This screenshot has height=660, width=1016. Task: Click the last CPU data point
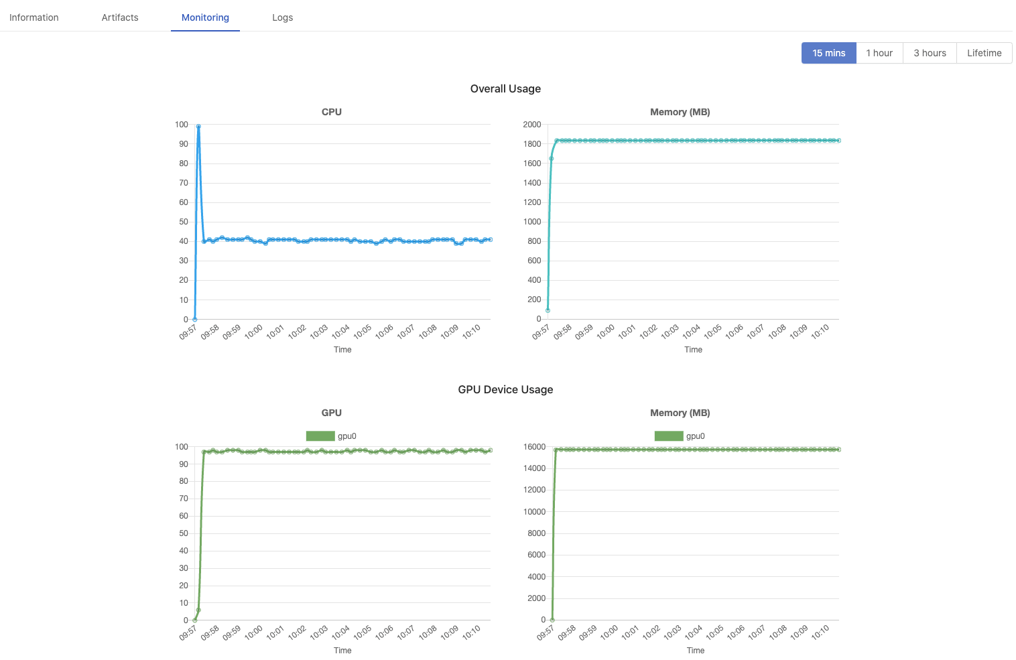(x=491, y=239)
